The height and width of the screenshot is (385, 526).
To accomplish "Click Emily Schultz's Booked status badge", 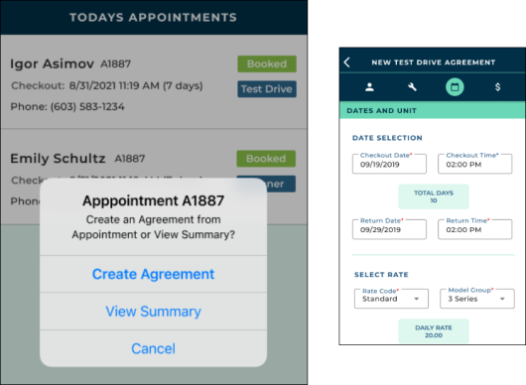I will point(266,159).
